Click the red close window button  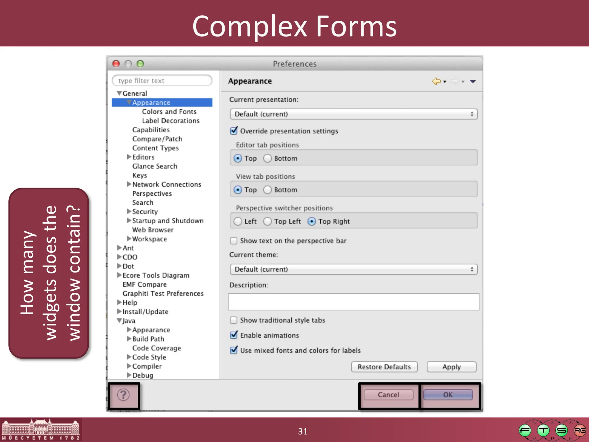click(116, 64)
